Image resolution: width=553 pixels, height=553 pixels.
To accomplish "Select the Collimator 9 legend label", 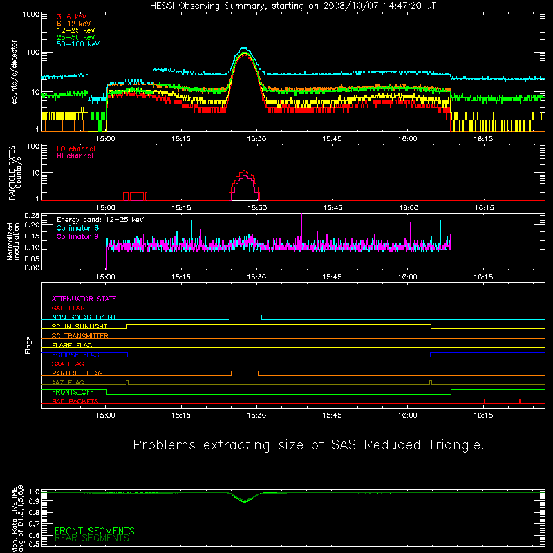I will pos(77,236).
